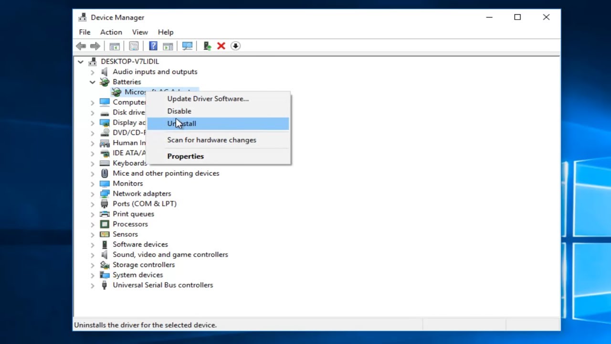611x344 pixels.
Task: Open the Help menu
Action: pyautogui.click(x=166, y=32)
